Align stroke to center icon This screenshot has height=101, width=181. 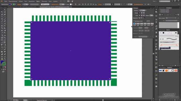point(139,18)
